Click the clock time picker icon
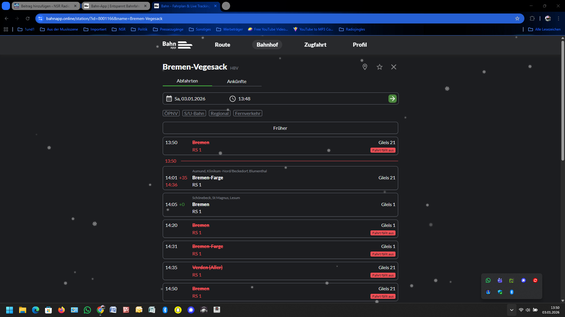The image size is (565, 317). click(232, 99)
